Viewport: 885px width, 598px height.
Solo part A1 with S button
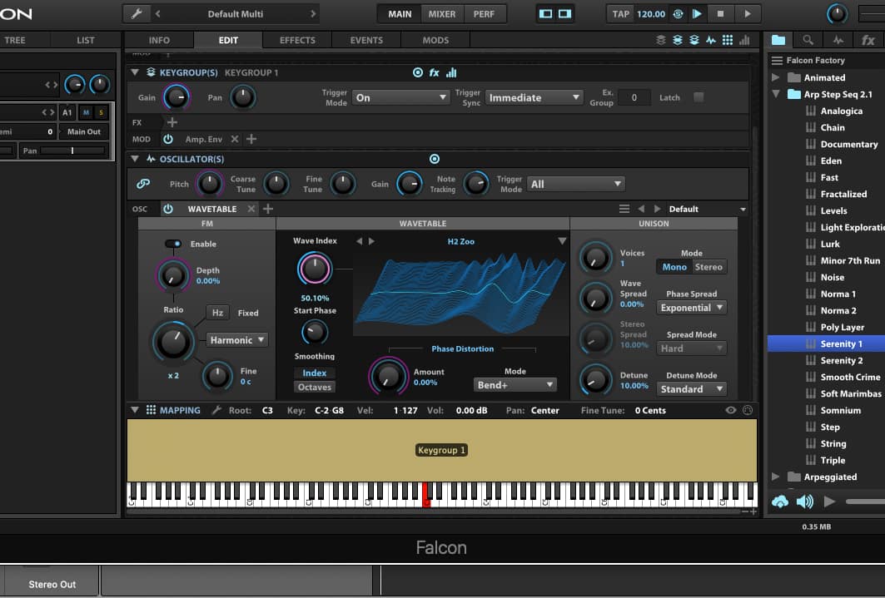point(101,113)
